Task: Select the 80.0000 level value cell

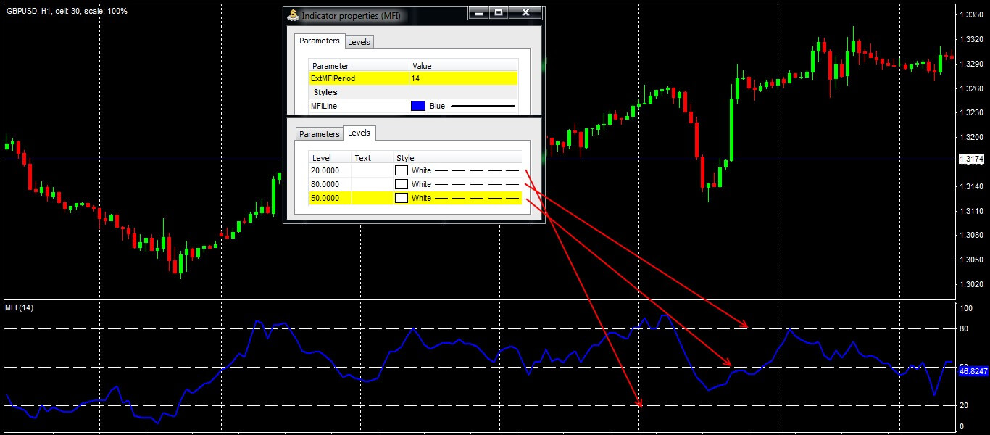Action: tap(329, 184)
